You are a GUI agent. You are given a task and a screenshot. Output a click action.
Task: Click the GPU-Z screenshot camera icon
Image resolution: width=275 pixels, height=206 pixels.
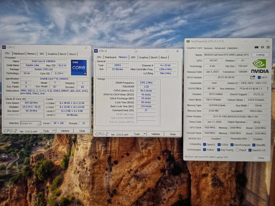tap(256, 47)
